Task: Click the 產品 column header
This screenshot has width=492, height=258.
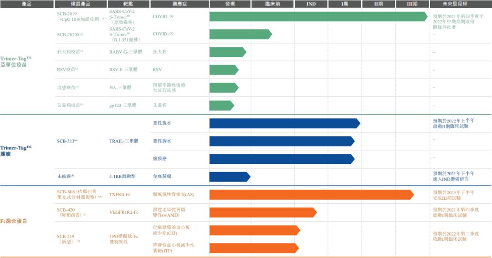Action: (x=27, y=4)
